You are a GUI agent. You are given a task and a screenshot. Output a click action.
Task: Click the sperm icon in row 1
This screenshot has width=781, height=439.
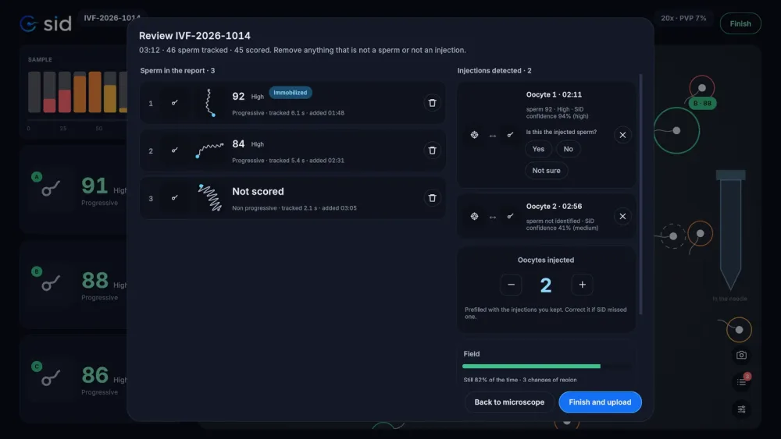[174, 103]
